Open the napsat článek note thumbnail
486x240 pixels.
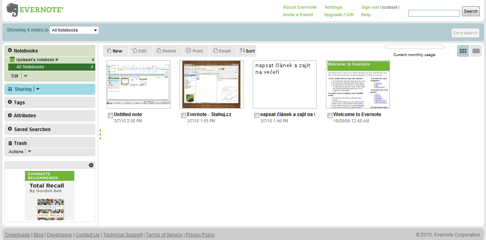285,84
